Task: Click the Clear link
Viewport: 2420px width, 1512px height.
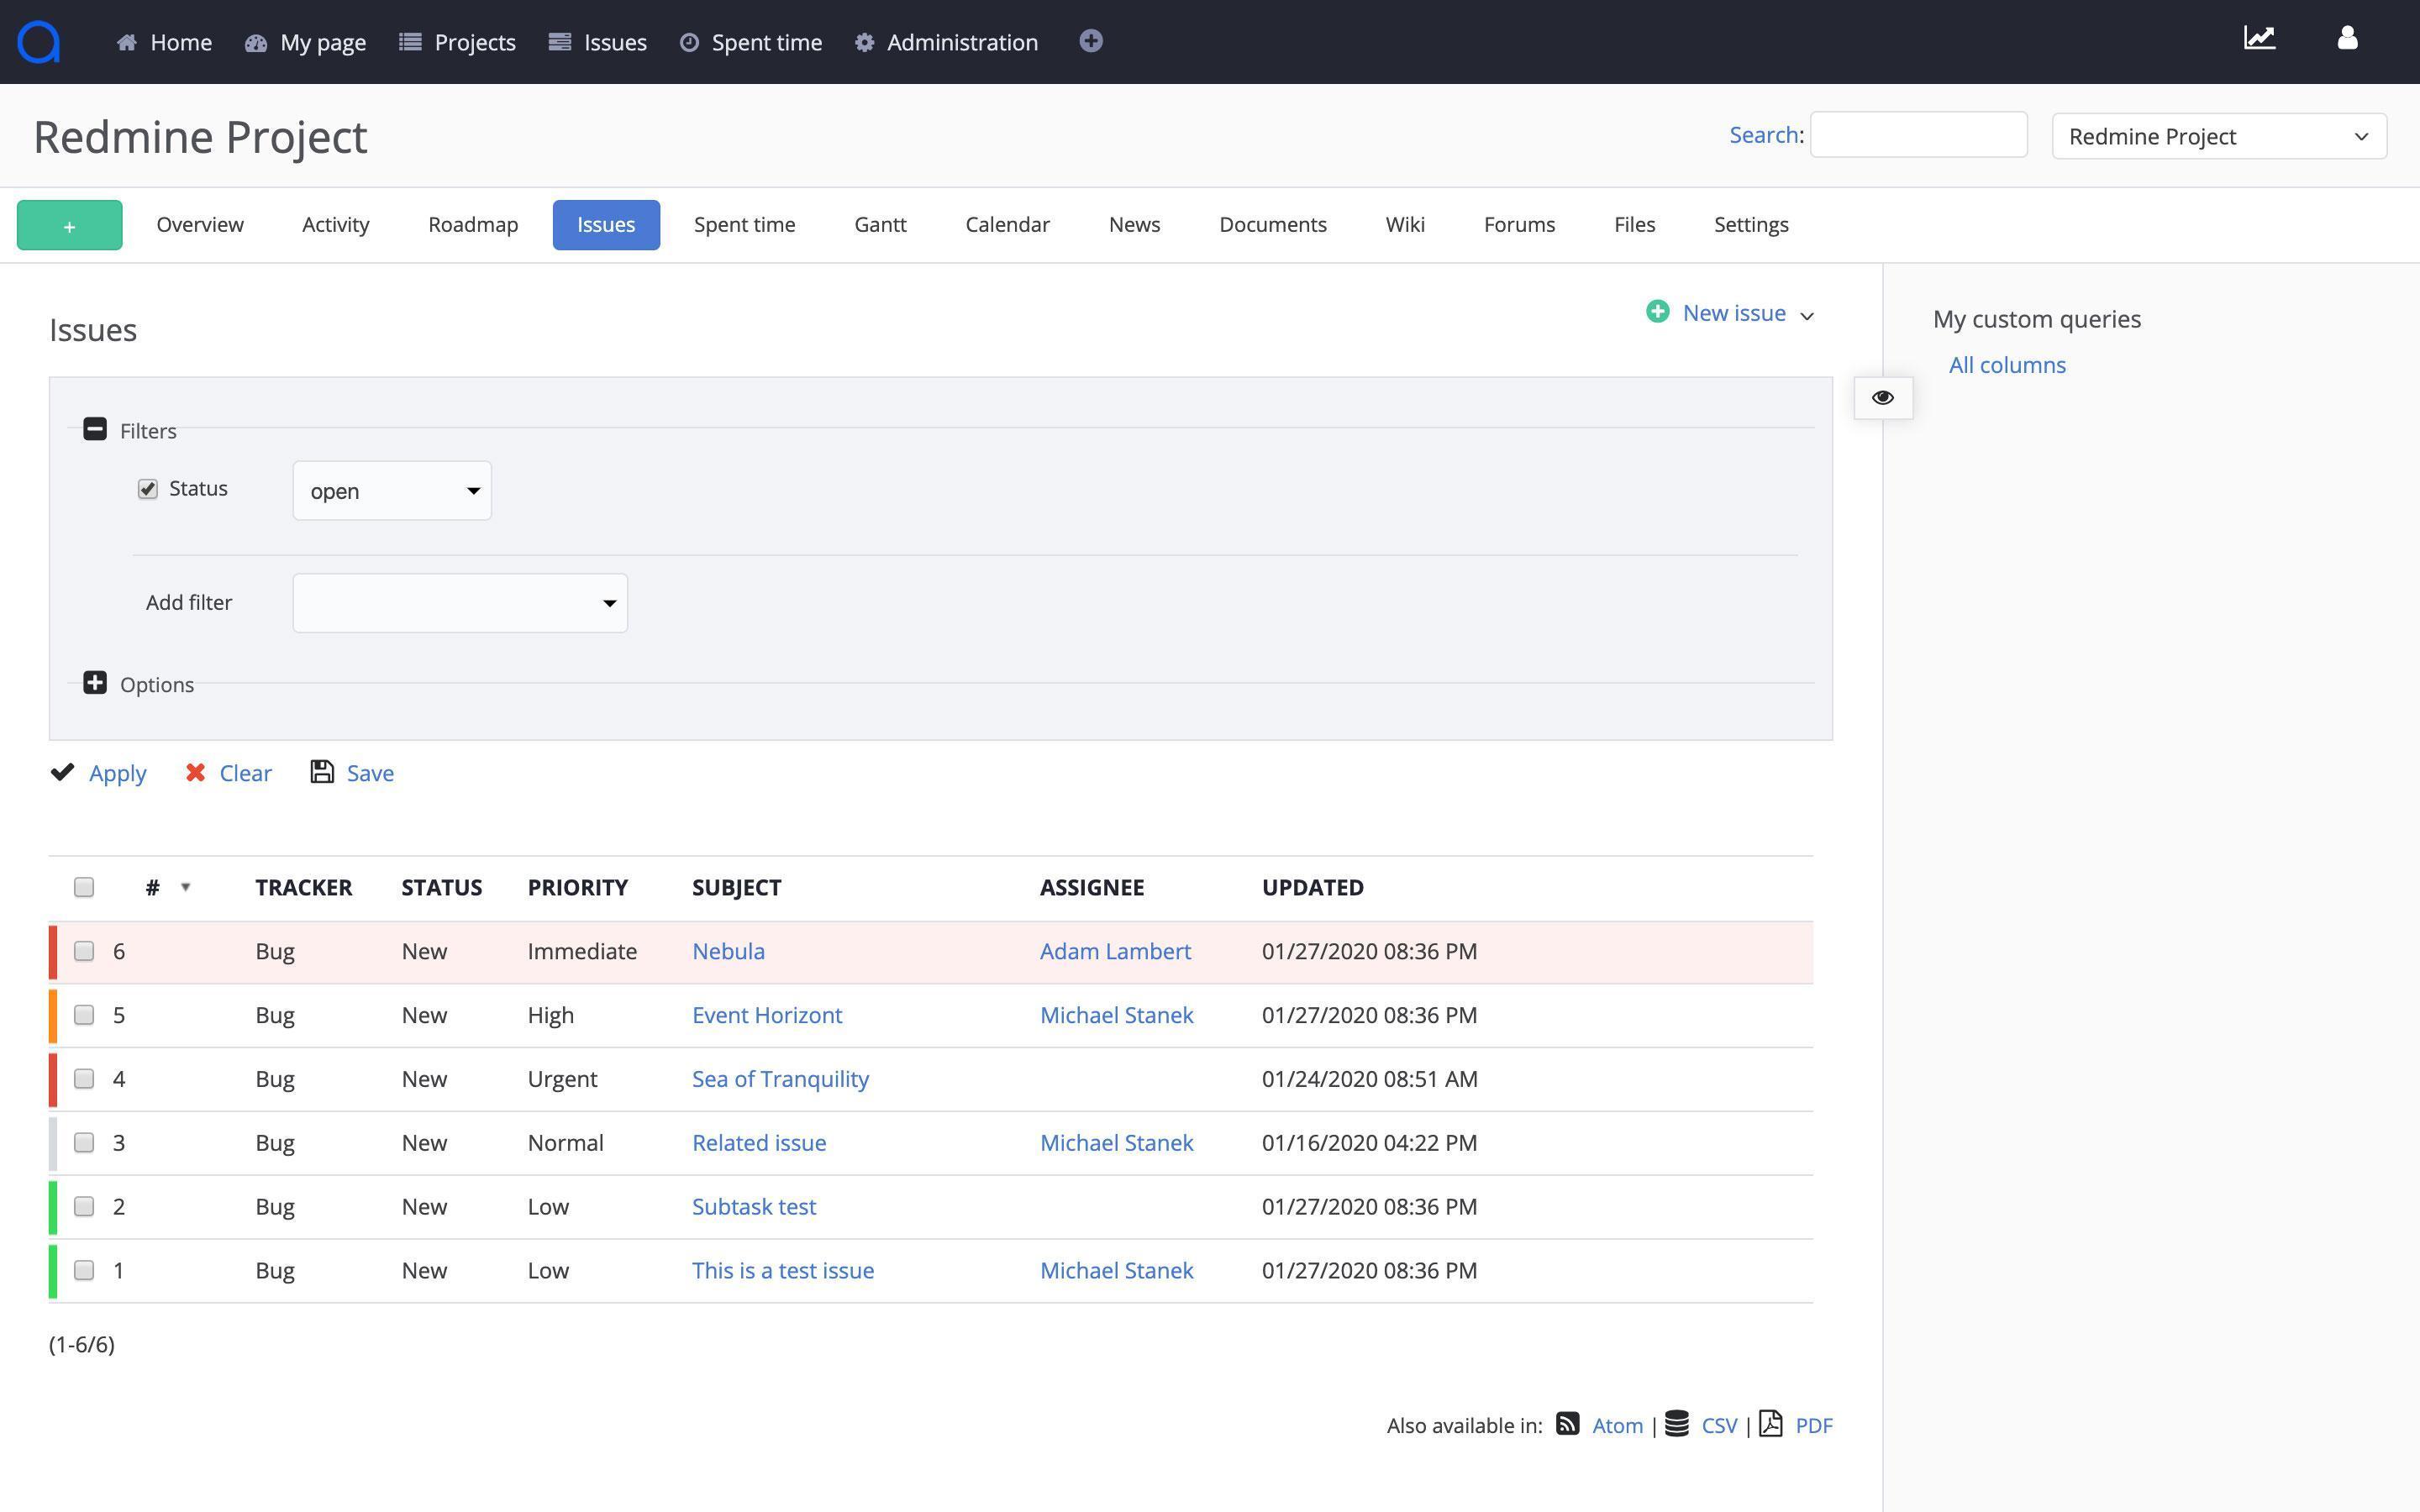Action: [245, 773]
